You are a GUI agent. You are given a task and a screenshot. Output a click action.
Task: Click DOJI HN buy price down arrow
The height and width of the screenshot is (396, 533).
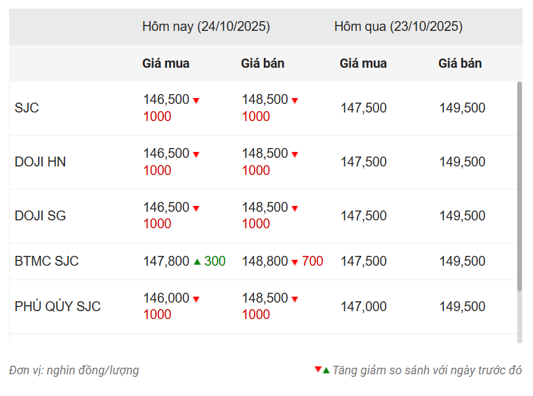point(196,155)
